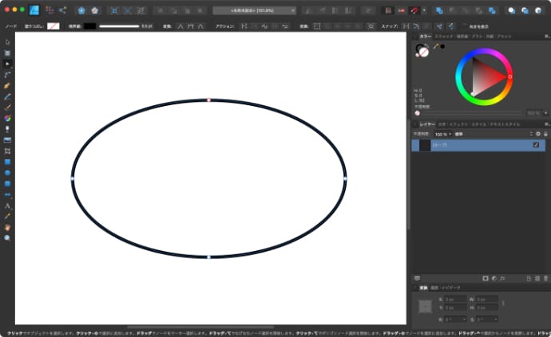Click the black stroke color swatch
The height and width of the screenshot is (337, 551).
89,25
